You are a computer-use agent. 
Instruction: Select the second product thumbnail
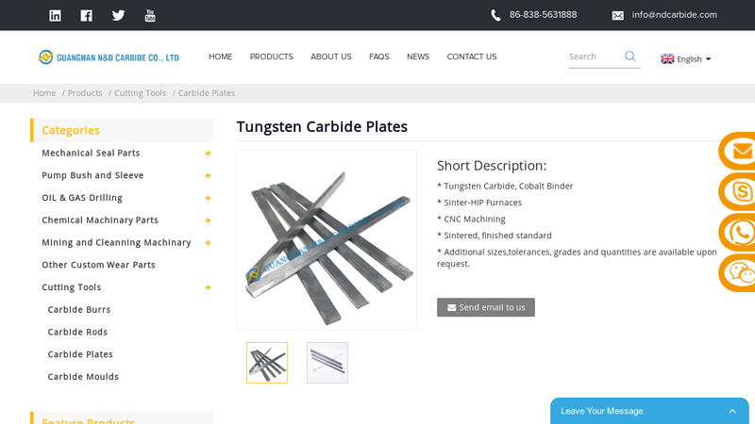(327, 363)
